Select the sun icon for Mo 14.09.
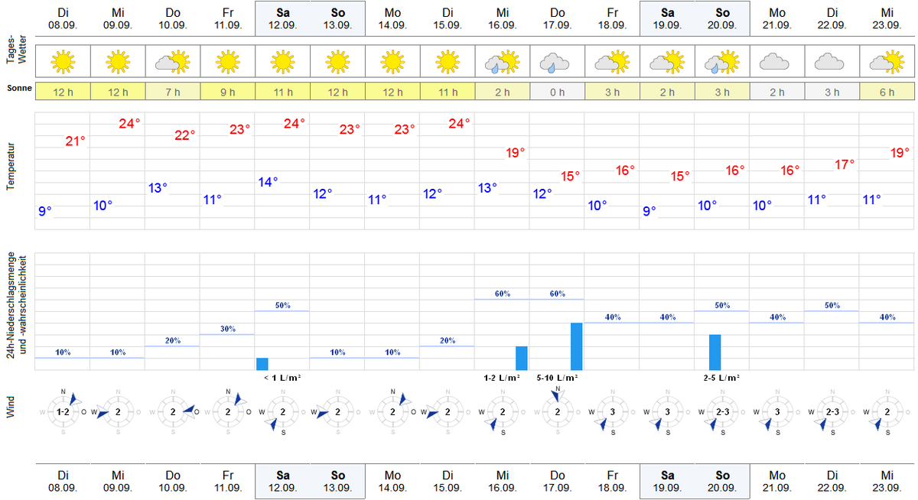 coord(392,61)
